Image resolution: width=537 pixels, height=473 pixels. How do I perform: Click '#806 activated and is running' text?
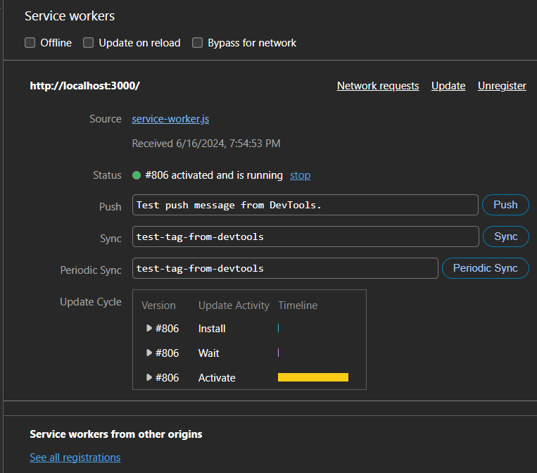click(x=214, y=175)
